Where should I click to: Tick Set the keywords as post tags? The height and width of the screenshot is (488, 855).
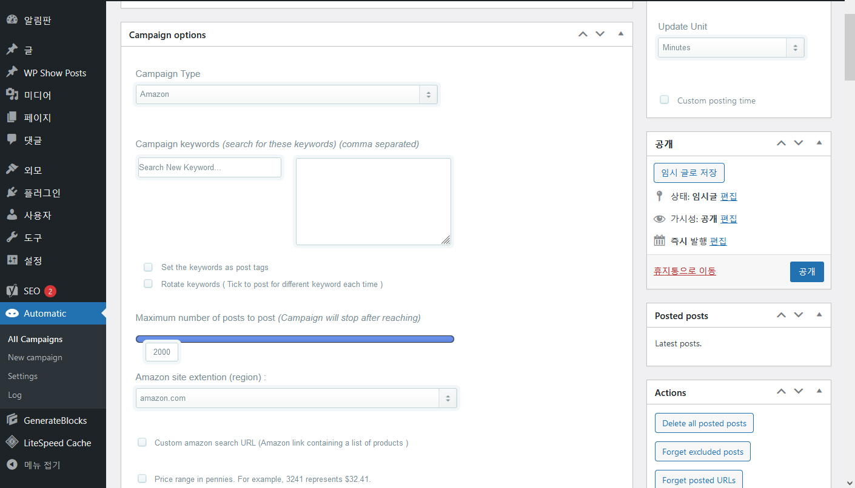coord(148,267)
